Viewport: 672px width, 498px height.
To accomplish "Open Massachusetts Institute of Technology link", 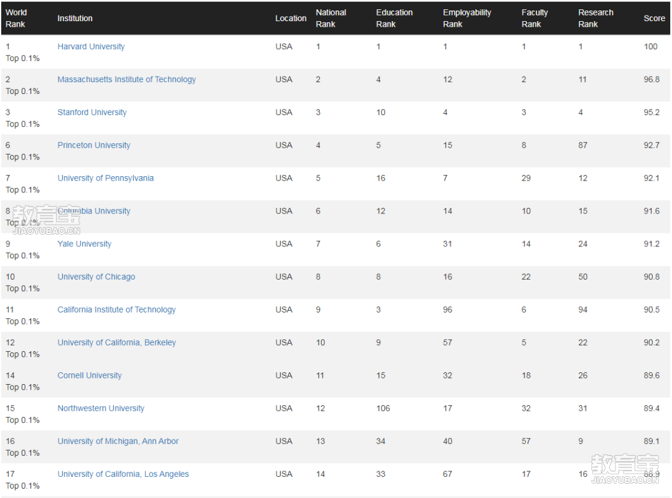I will [126, 79].
